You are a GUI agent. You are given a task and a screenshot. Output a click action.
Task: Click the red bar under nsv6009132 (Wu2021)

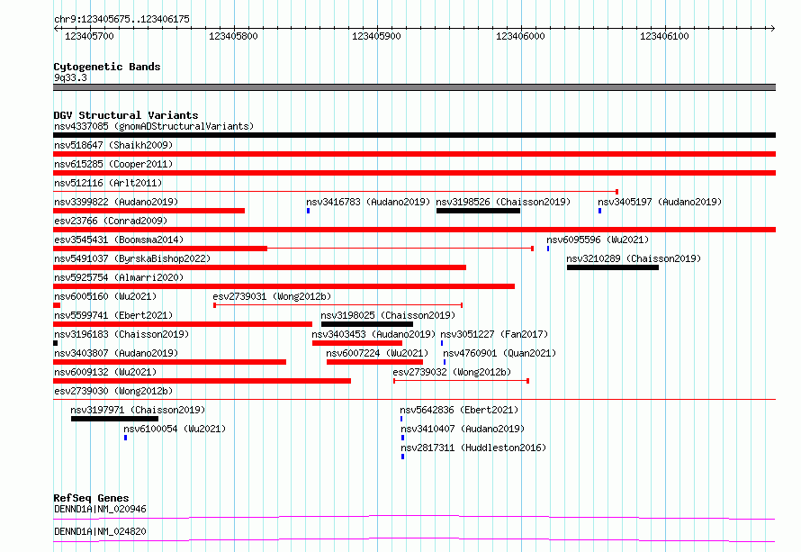[x=202, y=381]
